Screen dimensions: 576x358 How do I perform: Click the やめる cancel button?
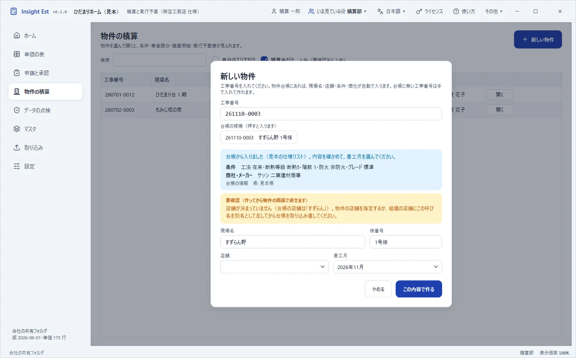[378, 289]
